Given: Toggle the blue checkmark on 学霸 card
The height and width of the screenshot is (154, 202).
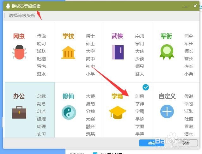Looking at the screenshot, I should [x=146, y=87].
